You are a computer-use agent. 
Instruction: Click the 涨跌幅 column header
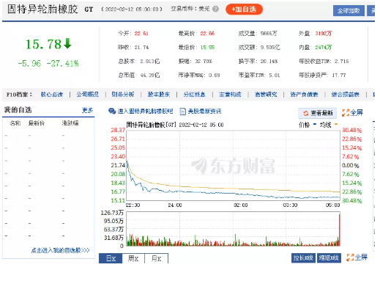[x=70, y=123]
